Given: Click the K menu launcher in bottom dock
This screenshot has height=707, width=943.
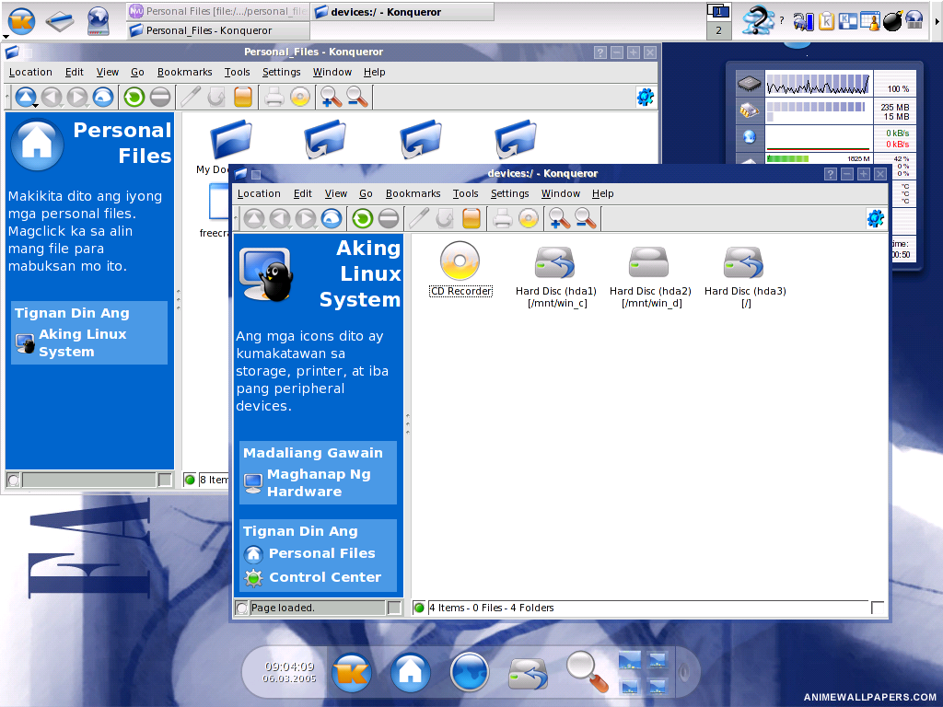Looking at the screenshot, I should pyautogui.click(x=351, y=672).
